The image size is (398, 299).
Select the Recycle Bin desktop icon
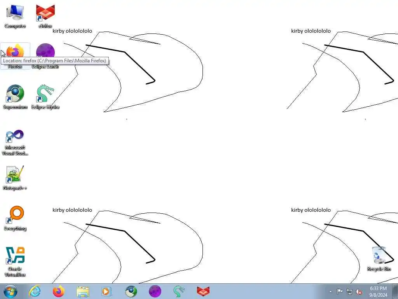click(x=379, y=259)
